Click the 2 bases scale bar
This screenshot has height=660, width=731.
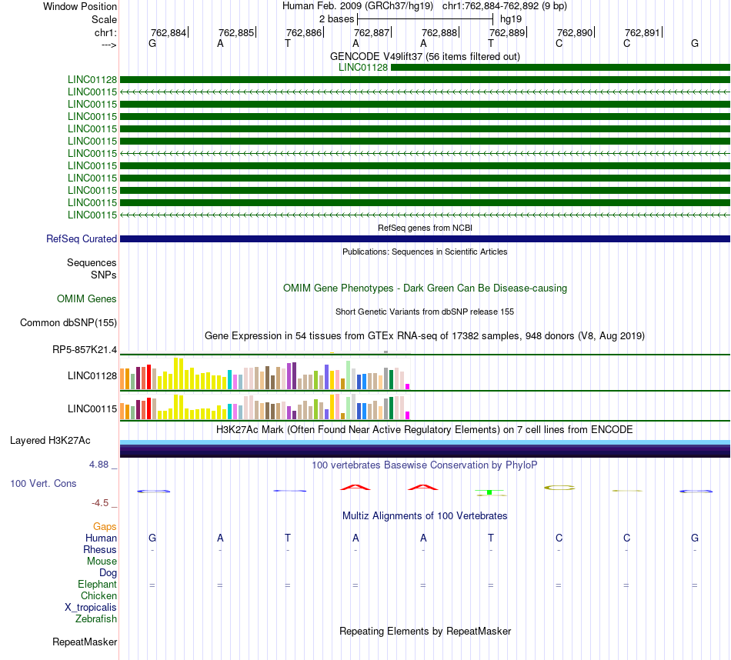425,19
